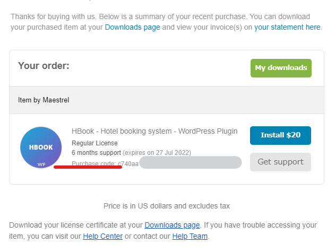Click the '6 months support' text
327x252 pixels.
[96, 153]
